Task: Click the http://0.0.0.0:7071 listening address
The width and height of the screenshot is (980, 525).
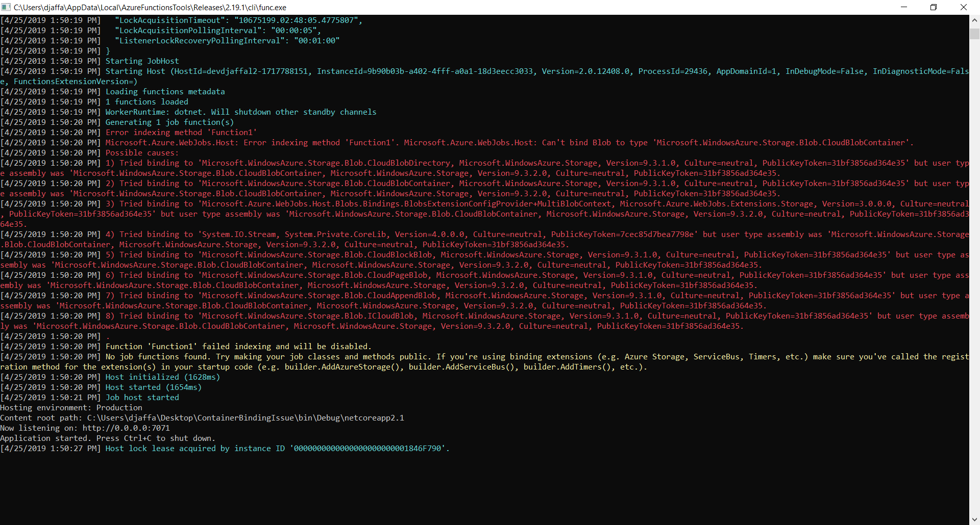Action: click(x=126, y=428)
